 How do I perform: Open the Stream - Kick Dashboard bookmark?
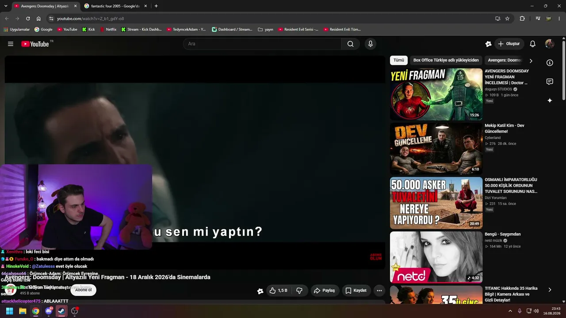tap(141, 30)
